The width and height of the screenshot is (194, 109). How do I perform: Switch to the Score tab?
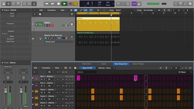tap(104, 64)
